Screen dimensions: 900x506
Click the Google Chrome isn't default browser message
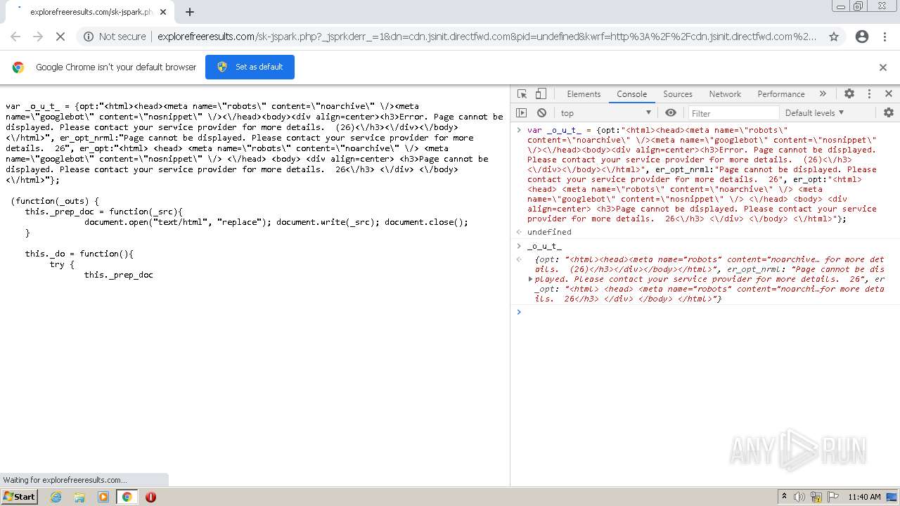click(116, 67)
